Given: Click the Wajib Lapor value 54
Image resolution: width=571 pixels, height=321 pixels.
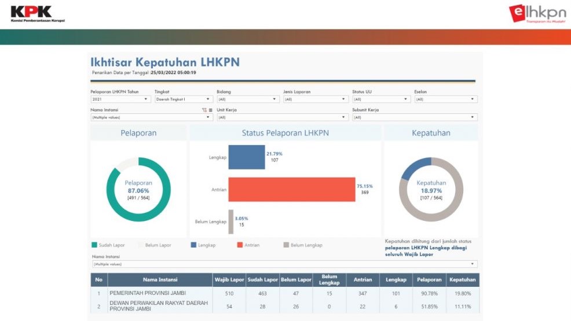Looking at the screenshot, I should [229, 307].
